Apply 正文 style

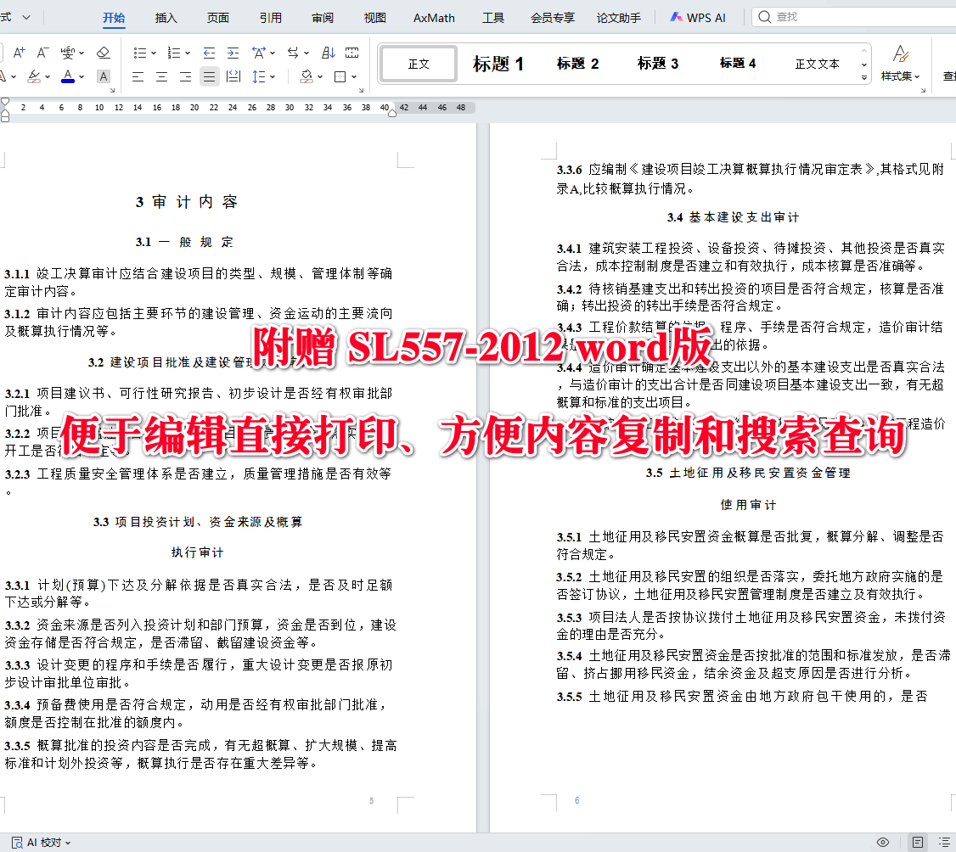pyautogui.click(x=419, y=64)
